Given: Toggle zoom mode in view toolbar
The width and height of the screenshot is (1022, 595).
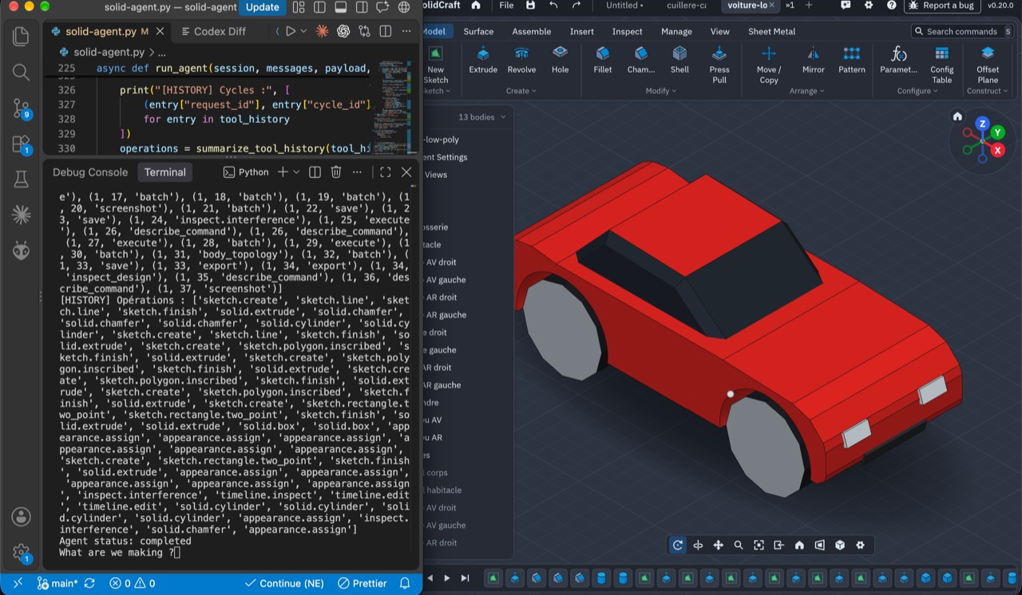Looking at the screenshot, I should coord(739,546).
